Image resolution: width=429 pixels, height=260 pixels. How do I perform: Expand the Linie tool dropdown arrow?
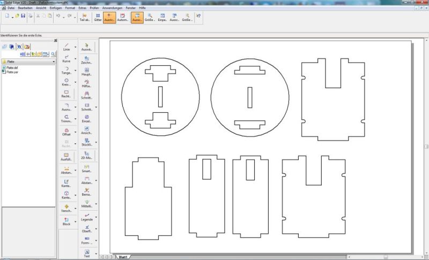[75, 47]
